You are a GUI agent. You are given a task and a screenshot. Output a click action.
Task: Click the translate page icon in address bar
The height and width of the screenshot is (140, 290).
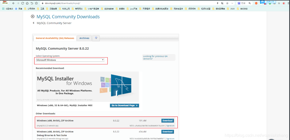(222, 3)
